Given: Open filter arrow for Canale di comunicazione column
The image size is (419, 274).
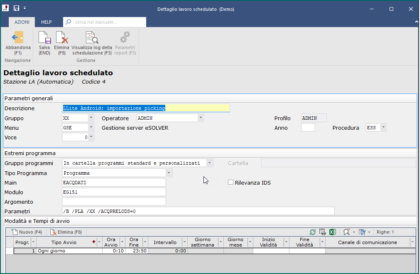Looking at the screenshot, I should [x=412, y=242].
